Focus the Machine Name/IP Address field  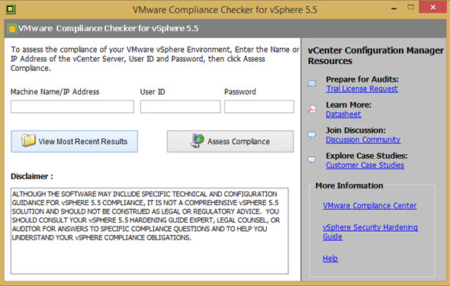(72, 107)
